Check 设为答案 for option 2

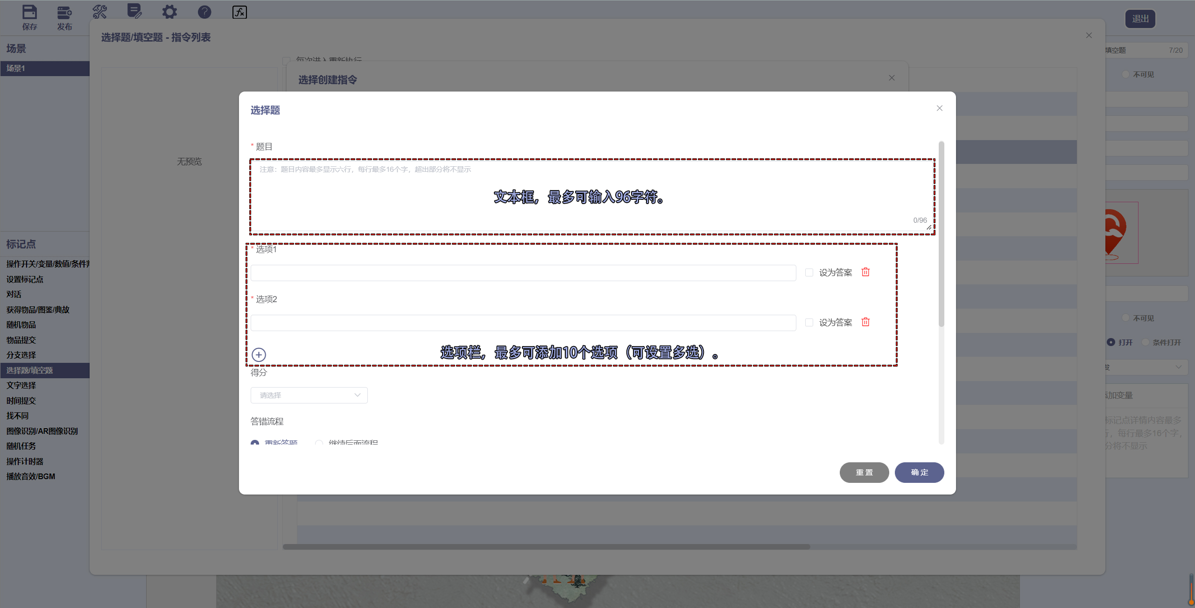pyautogui.click(x=809, y=322)
